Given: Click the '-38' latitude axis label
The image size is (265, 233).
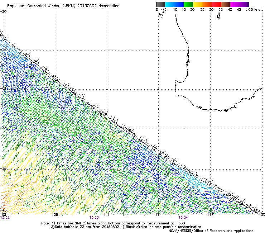Looking at the screenshot, I should coord(3,168).
